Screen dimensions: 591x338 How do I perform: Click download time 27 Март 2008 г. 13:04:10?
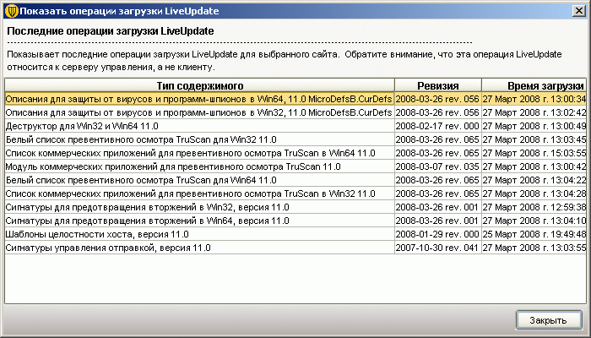(x=534, y=221)
